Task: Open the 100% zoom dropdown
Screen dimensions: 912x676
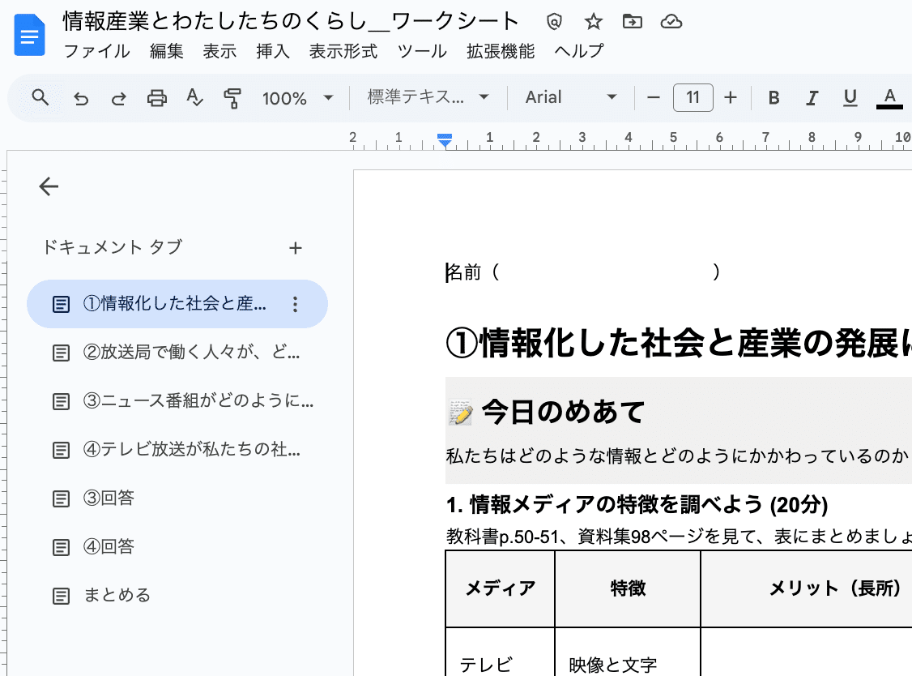Action: tap(298, 98)
